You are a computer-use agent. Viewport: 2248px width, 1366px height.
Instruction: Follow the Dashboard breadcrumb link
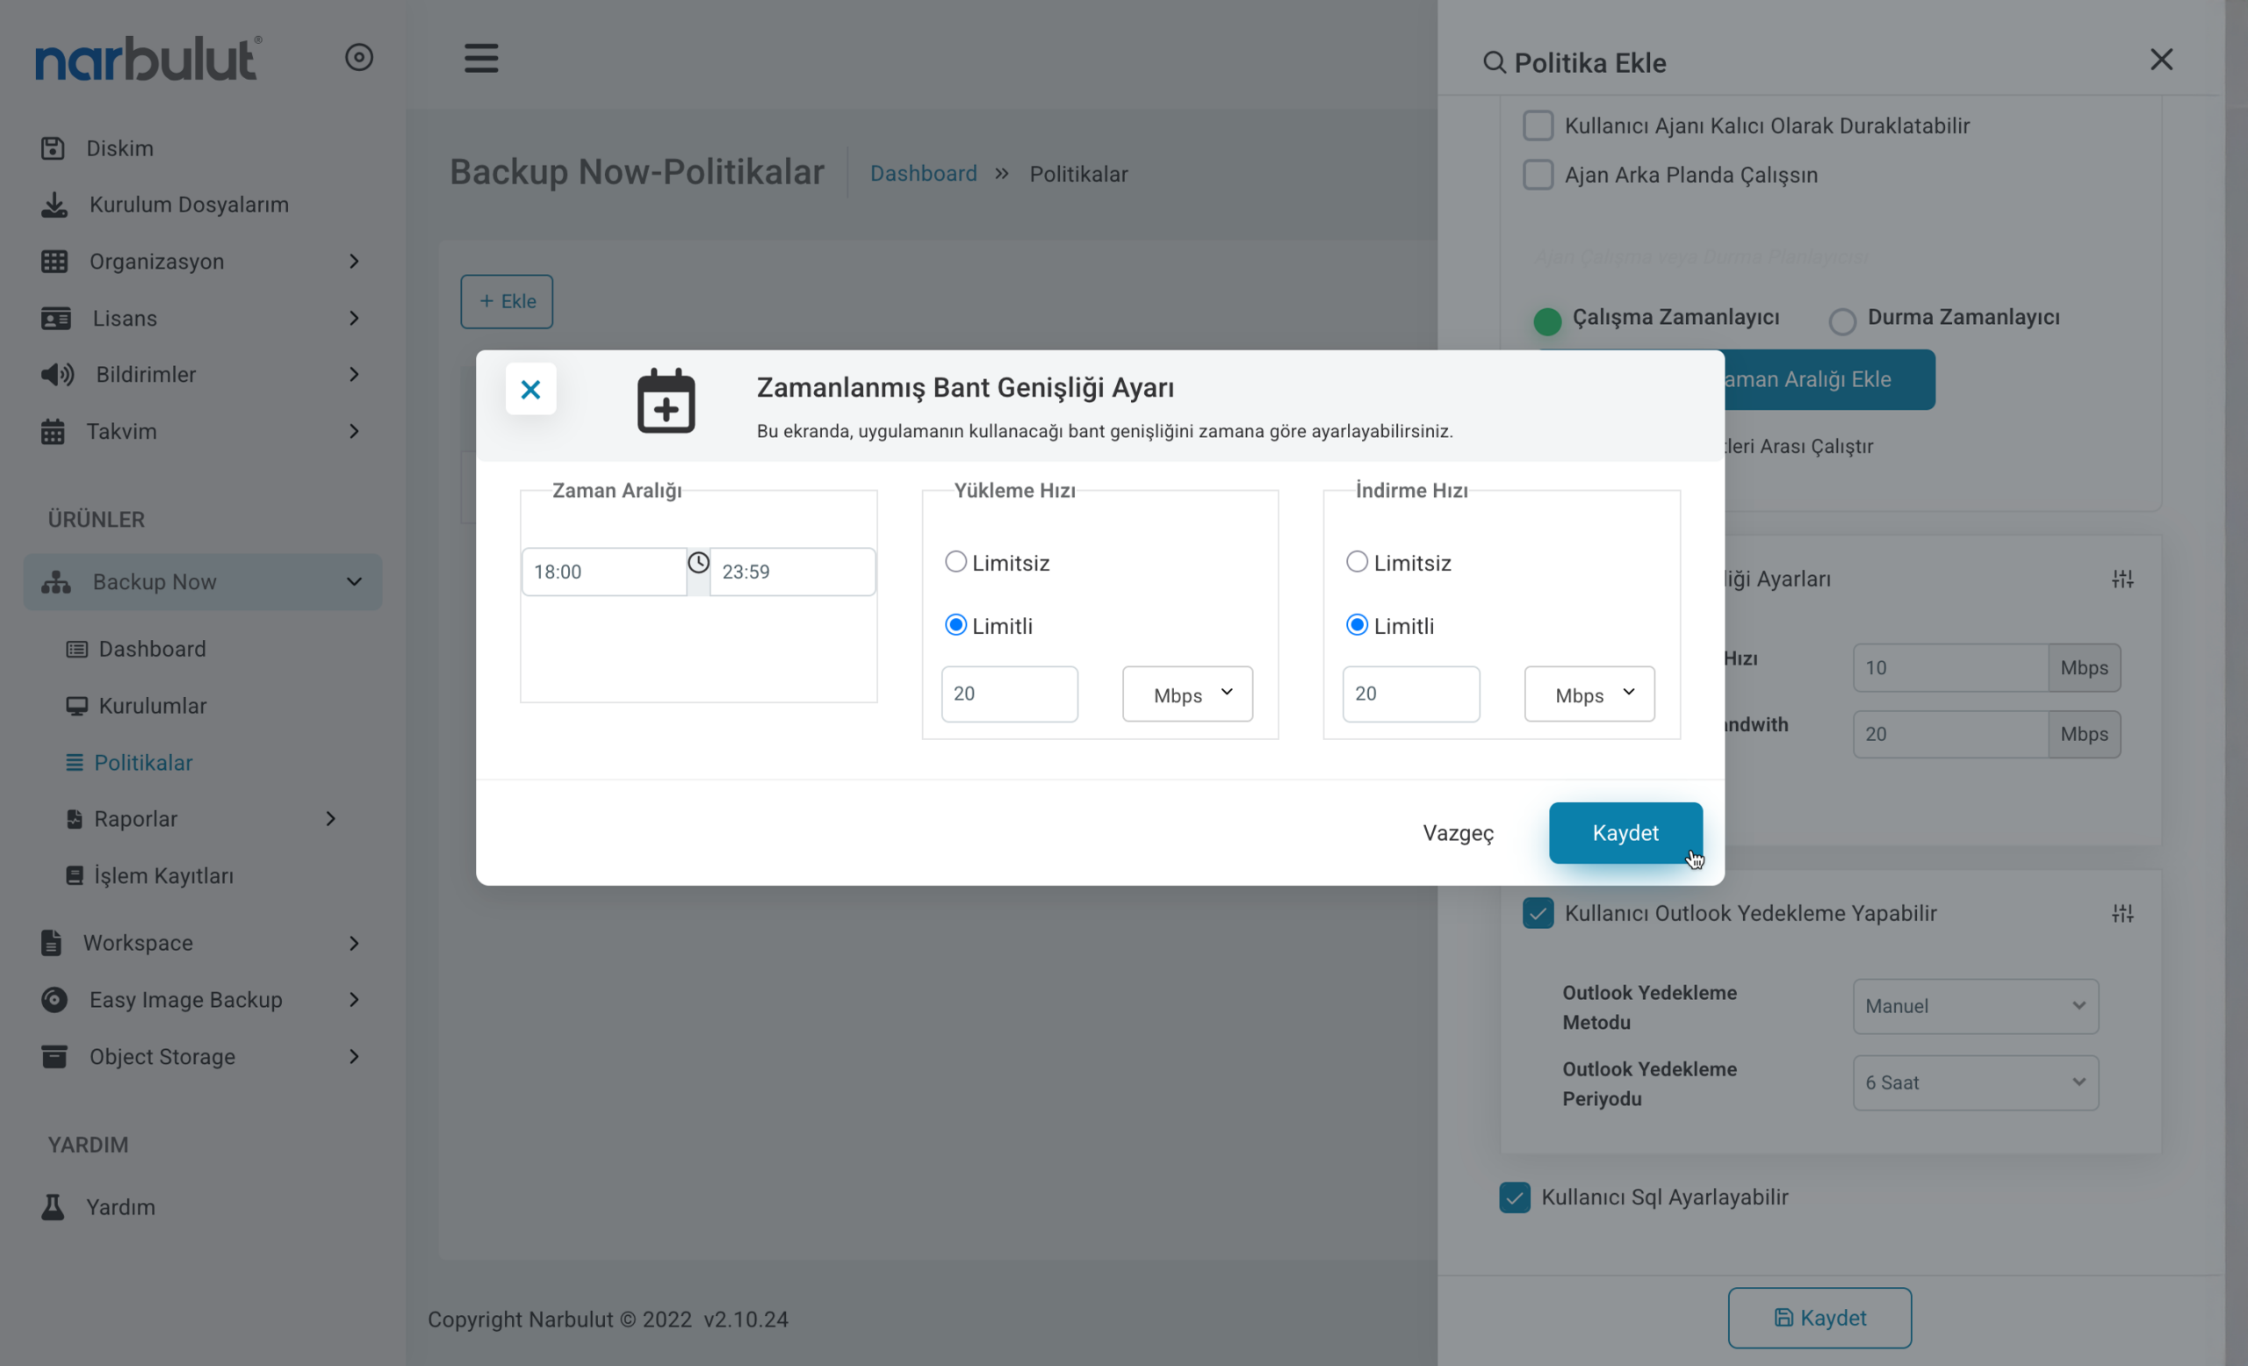point(923,173)
